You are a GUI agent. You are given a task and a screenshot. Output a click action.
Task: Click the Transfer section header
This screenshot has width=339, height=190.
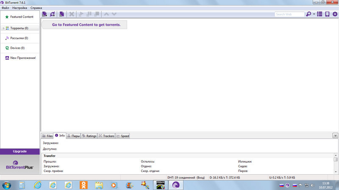[49, 156]
